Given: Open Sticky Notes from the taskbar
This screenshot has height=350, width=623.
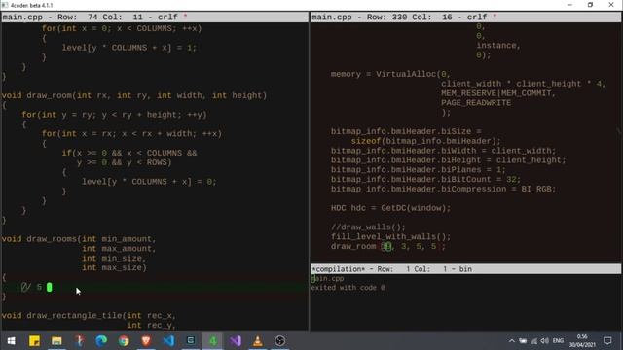Looking at the screenshot, I should point(34,341).
